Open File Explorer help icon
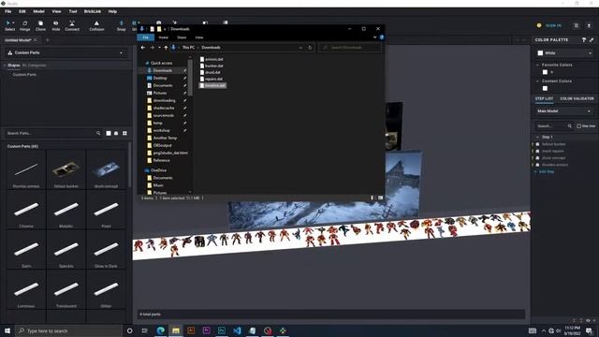Screen dimensions: 599x337 click(x=381, y=37)
